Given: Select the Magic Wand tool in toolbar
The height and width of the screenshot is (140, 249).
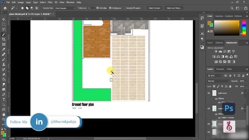Looking at the screenshot, I should click(4, 34).
